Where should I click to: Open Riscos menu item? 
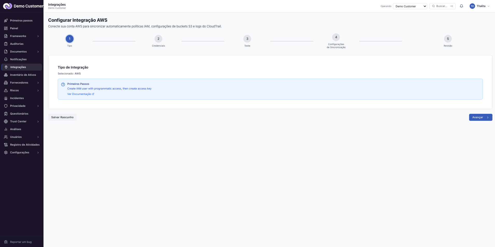coord(22,90)
